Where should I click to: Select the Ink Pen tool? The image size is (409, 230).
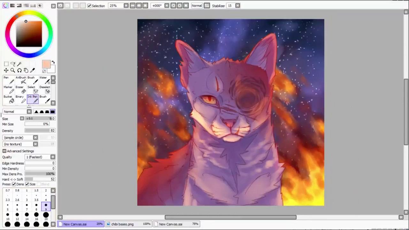(x=32, y=99)
